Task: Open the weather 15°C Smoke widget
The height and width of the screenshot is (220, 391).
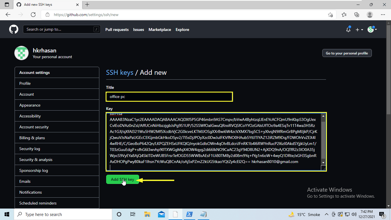Action: (x=304, y=214)
